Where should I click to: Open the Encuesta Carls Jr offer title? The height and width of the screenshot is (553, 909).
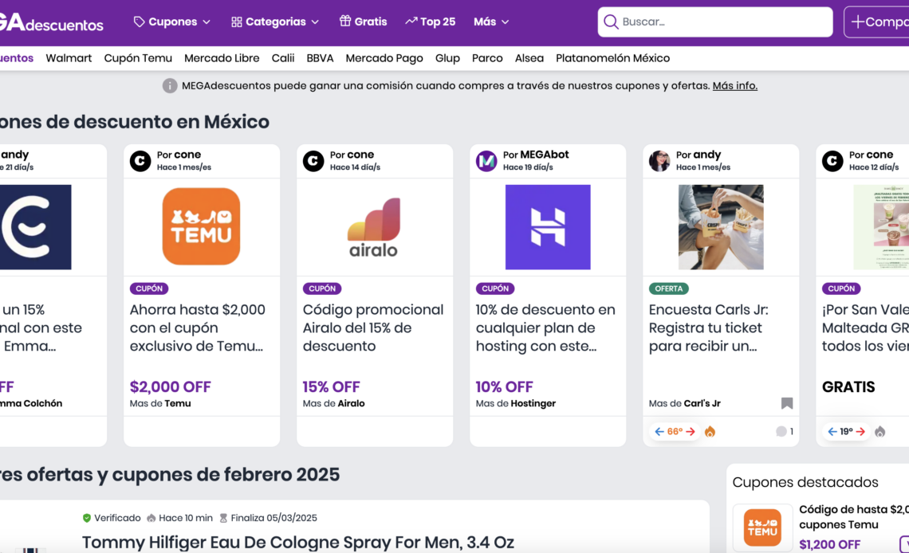[x=708, y=327]
